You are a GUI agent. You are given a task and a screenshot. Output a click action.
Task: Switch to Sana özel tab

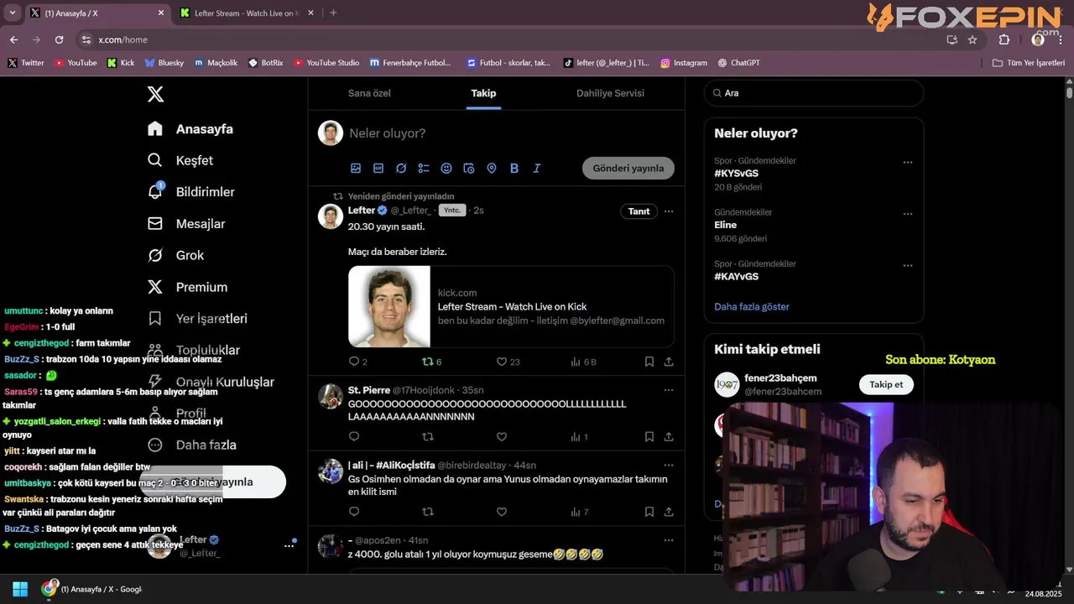click(x=370, y=93)
